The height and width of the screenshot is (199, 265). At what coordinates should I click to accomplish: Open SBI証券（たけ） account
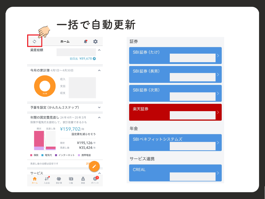click(x=175, y=55)
